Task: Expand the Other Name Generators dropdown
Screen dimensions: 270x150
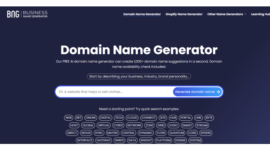Action: 226,14
